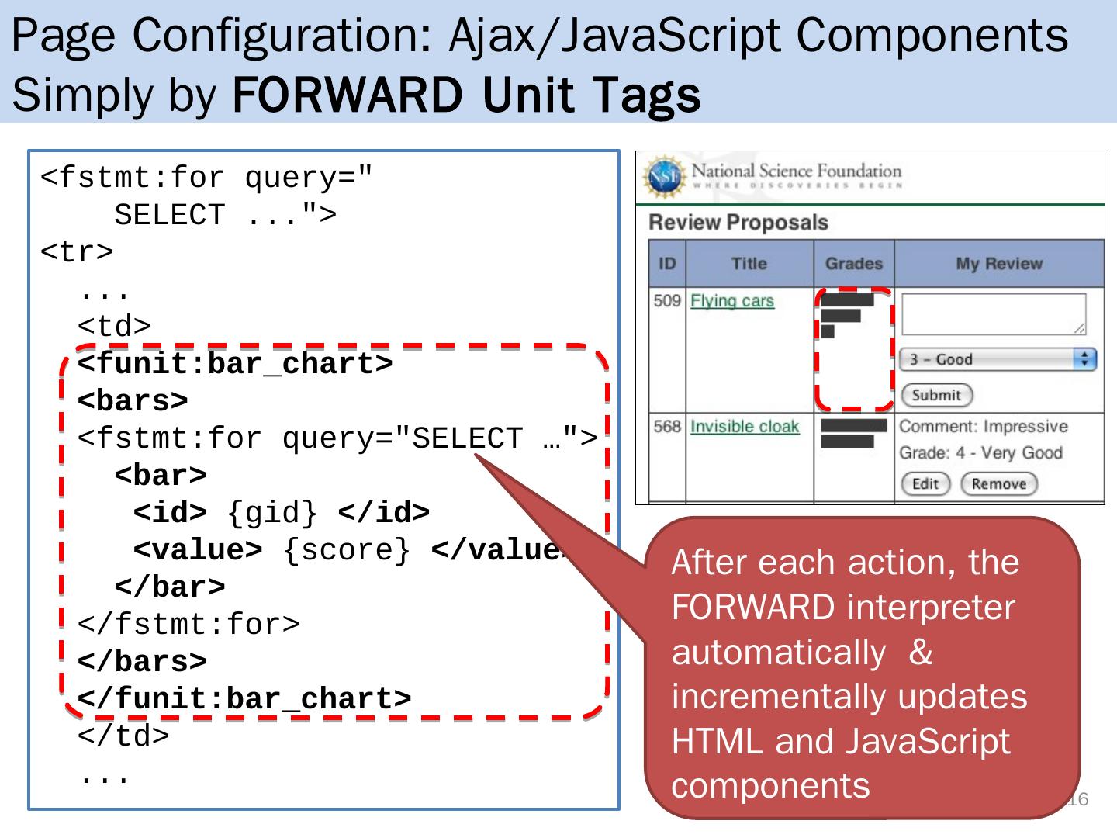The width and height of the screenshot is (1117, 838).
Task: Click the NSF globe logo
Action: pos(665,178)
